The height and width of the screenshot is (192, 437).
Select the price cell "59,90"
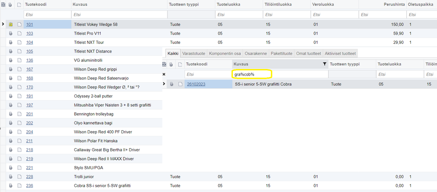[382, 33]
